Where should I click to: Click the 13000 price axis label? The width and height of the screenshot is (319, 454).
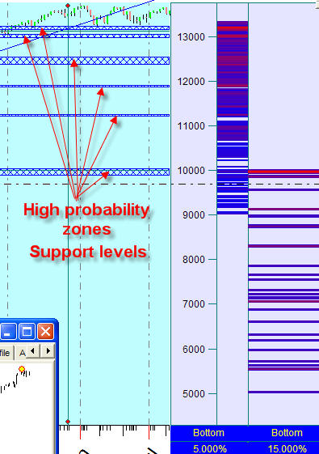(191, 37)
